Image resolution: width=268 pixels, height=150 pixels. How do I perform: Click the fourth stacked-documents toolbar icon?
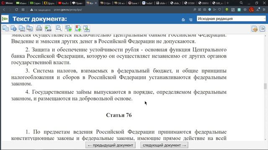point(30,28)
